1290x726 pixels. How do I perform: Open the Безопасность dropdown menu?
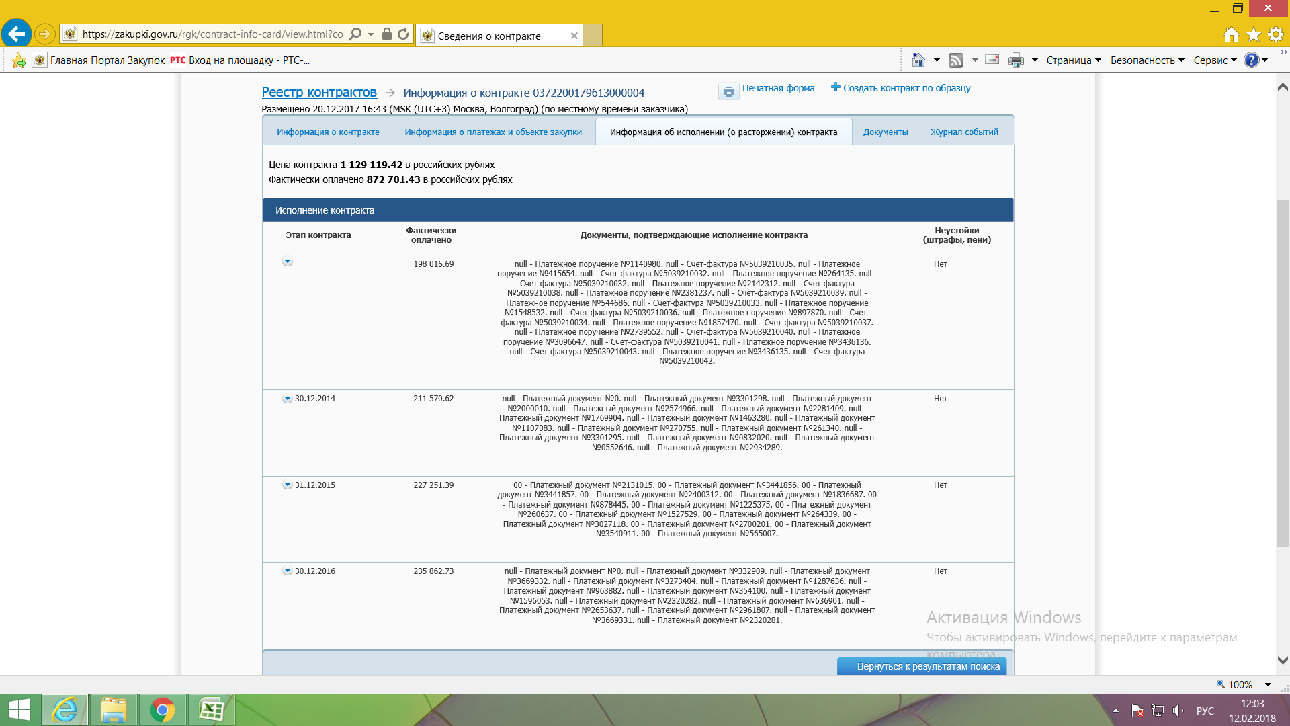[x=1146, y=61]
